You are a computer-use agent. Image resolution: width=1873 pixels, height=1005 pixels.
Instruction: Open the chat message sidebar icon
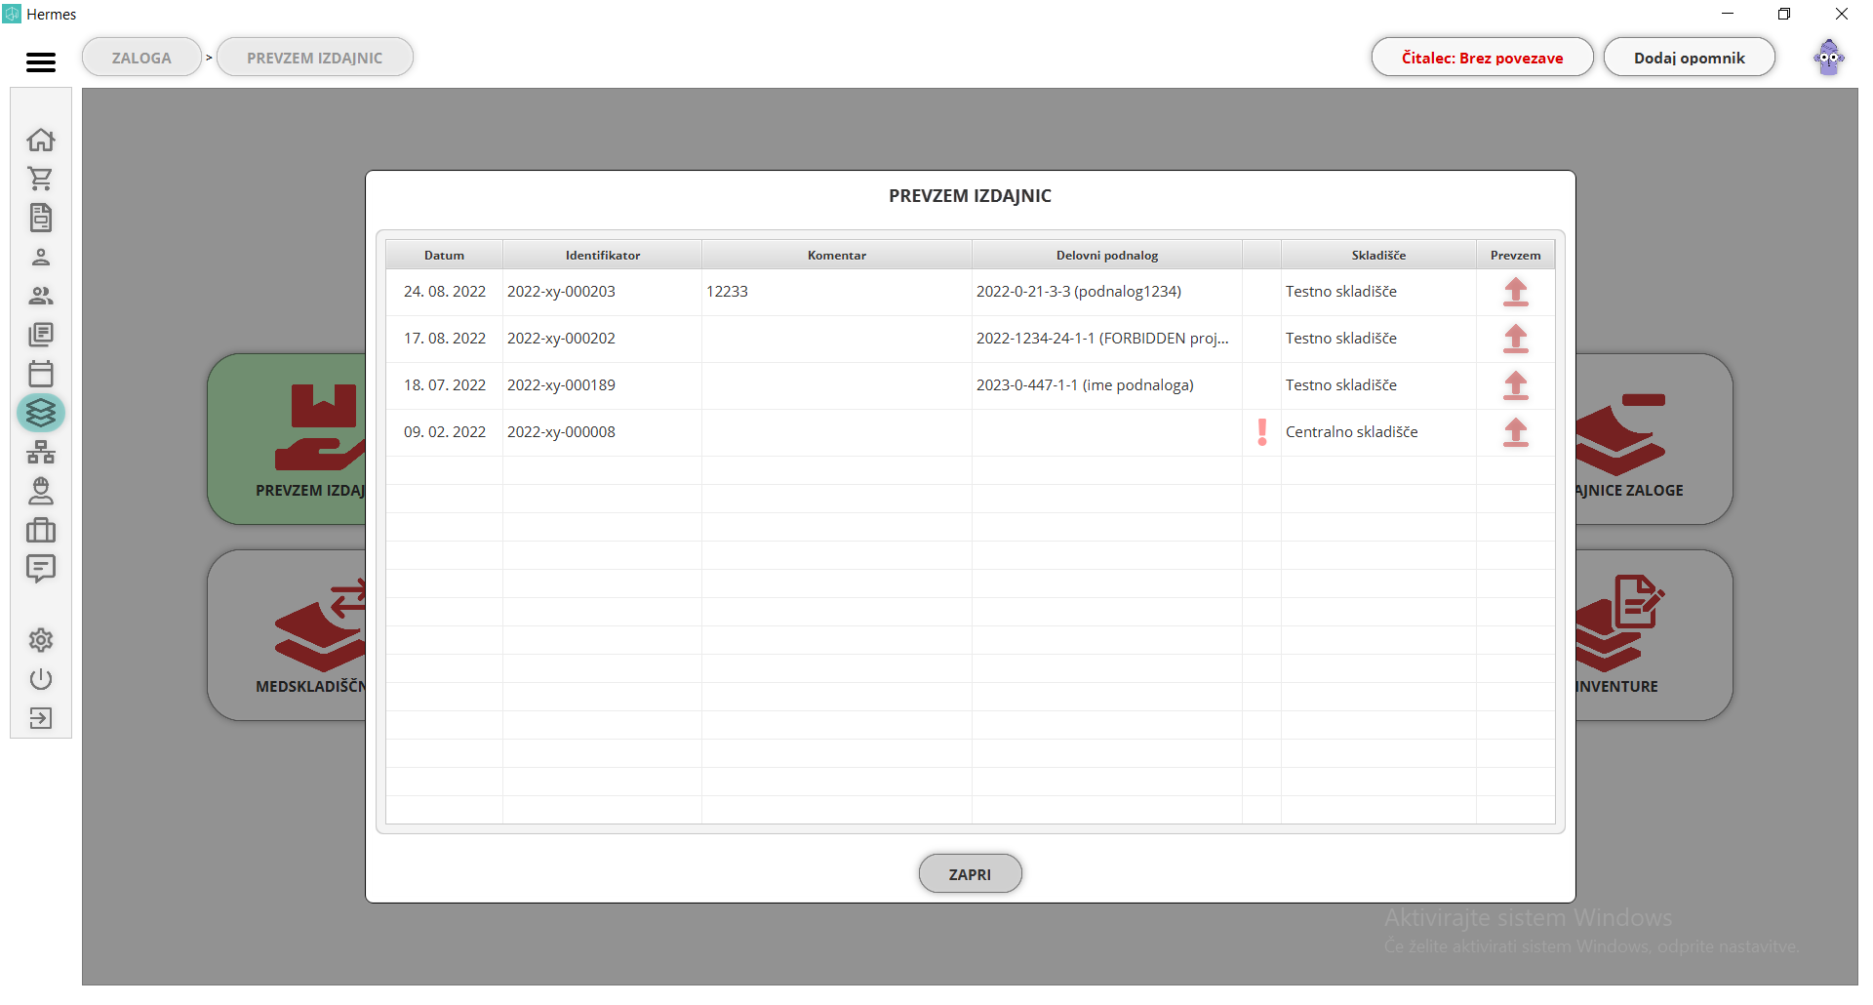coord(41,569)
